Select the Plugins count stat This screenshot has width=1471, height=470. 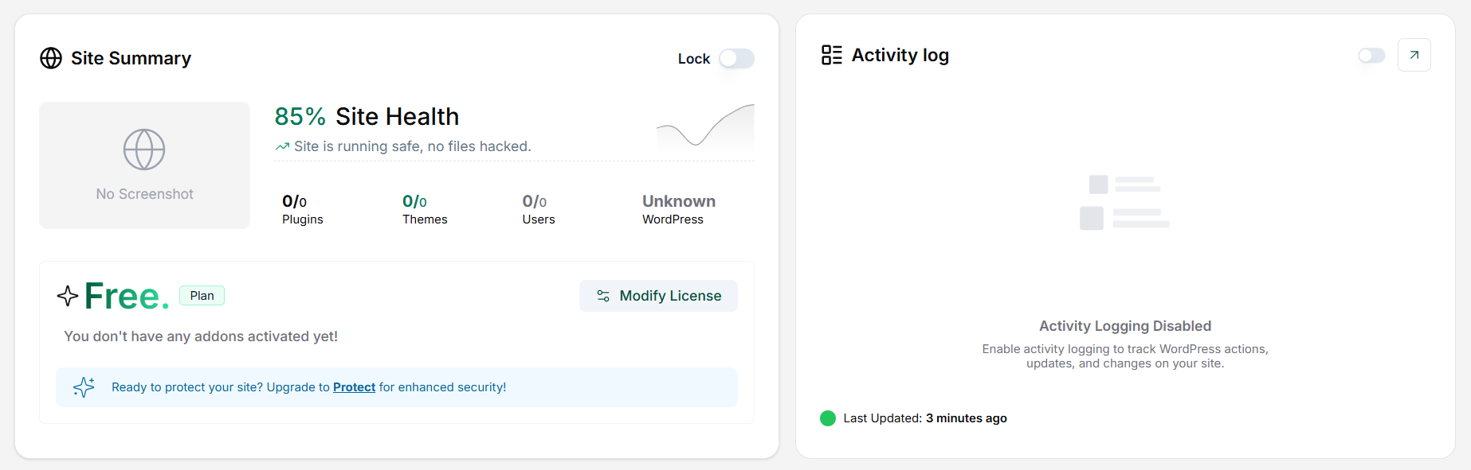click(302, 210)
